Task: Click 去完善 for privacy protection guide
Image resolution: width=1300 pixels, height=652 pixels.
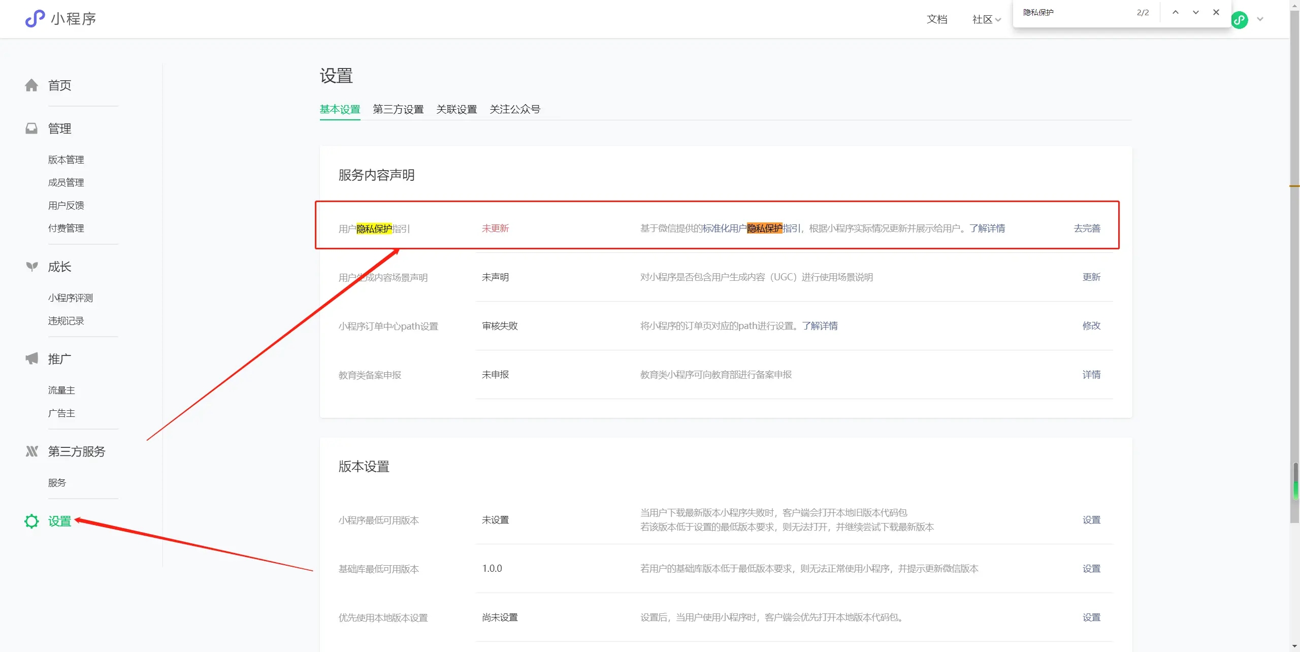Action: tap(1087, 229)
